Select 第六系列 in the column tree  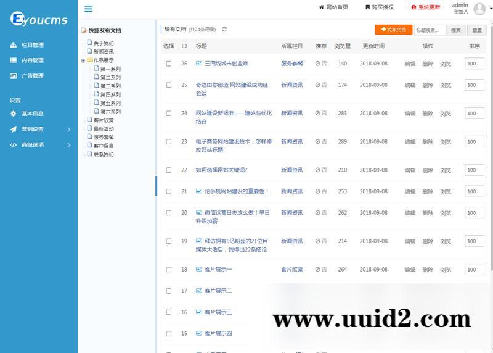pos(110,111)
